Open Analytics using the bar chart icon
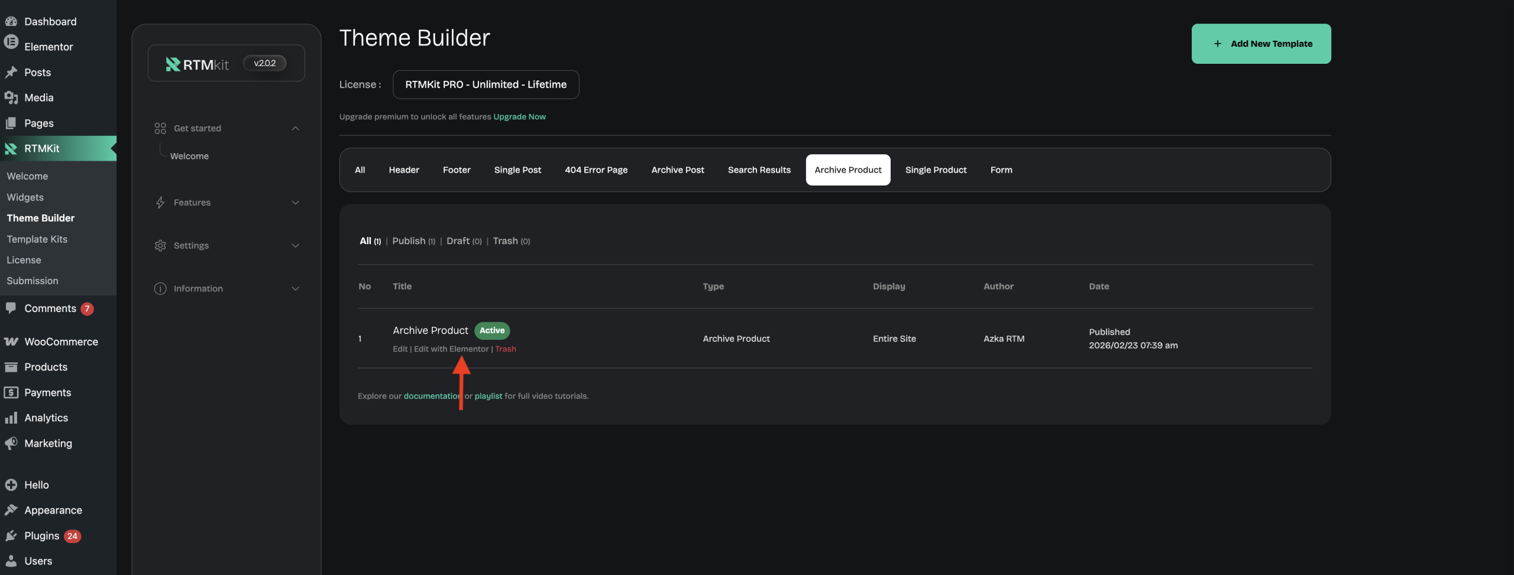The width and height of the screenshot is (1514, 575). [x=11, y=418]
